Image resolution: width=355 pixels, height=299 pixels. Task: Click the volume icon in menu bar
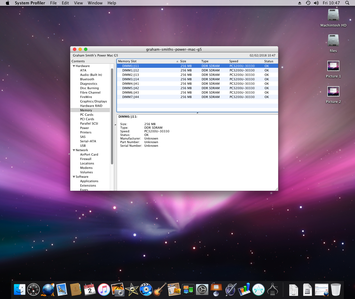pos(316,3)
